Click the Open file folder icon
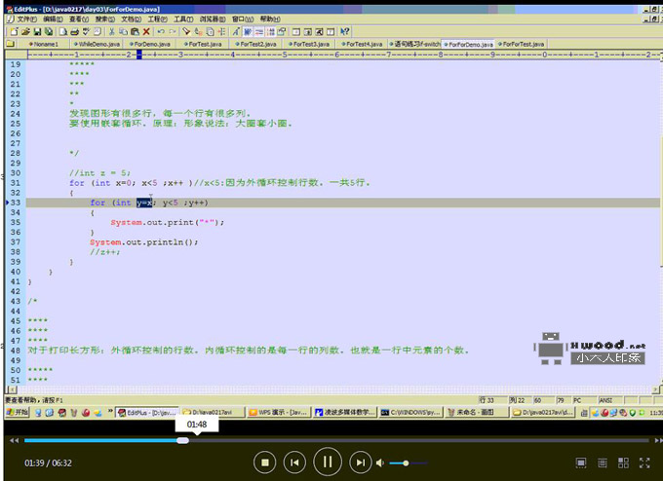 pyautogui.click(x=25, y=32)
